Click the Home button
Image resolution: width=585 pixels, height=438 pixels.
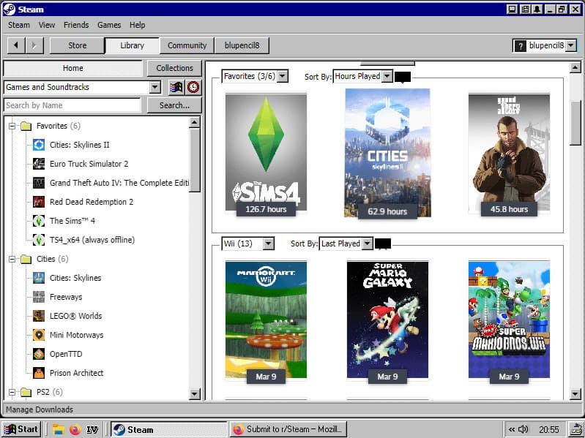click(x=72, y=68)
